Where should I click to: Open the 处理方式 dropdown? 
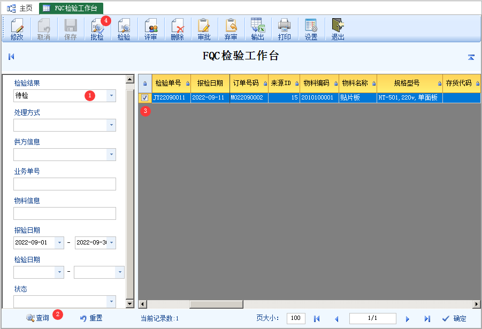click(111, 125)
